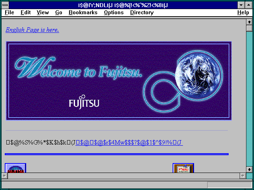Open the Help menu
The image size is (254, 190).
(243, 12)
